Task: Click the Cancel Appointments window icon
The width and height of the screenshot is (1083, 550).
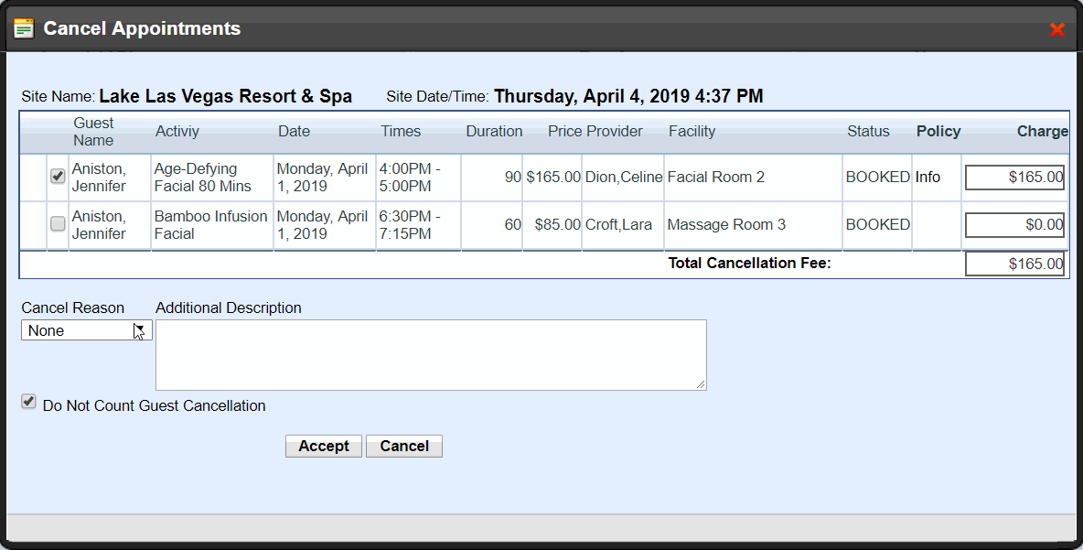Action: pyautogui.click(x=24, y=28)
